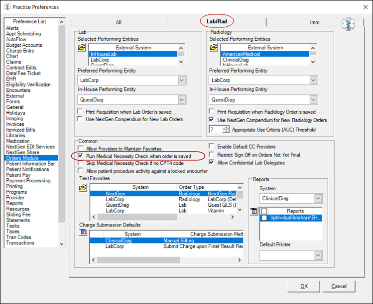Select AmericanMedical in Radiology list
Screen dimensions: 373x304
pos(265,54)
